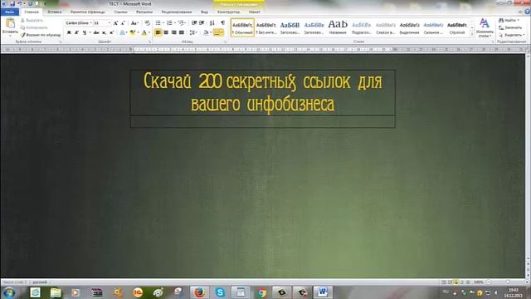The height and width of the screenshot is (299, 531).
Task: Click the Cut (Вырезать) command
Action: click(32, 20)
